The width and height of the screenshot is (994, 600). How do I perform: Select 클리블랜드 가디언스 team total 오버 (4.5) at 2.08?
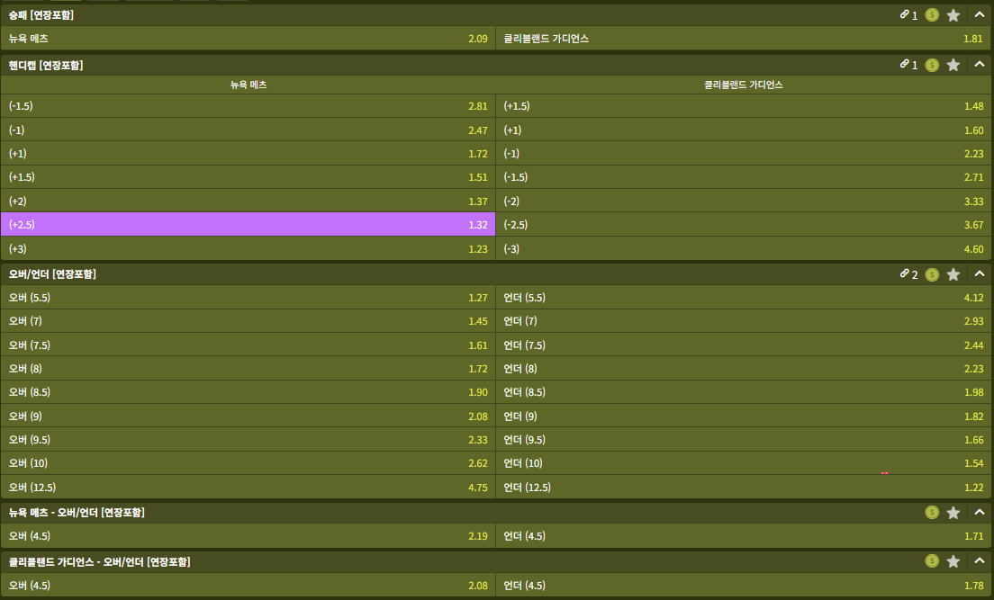pos(248,585)
